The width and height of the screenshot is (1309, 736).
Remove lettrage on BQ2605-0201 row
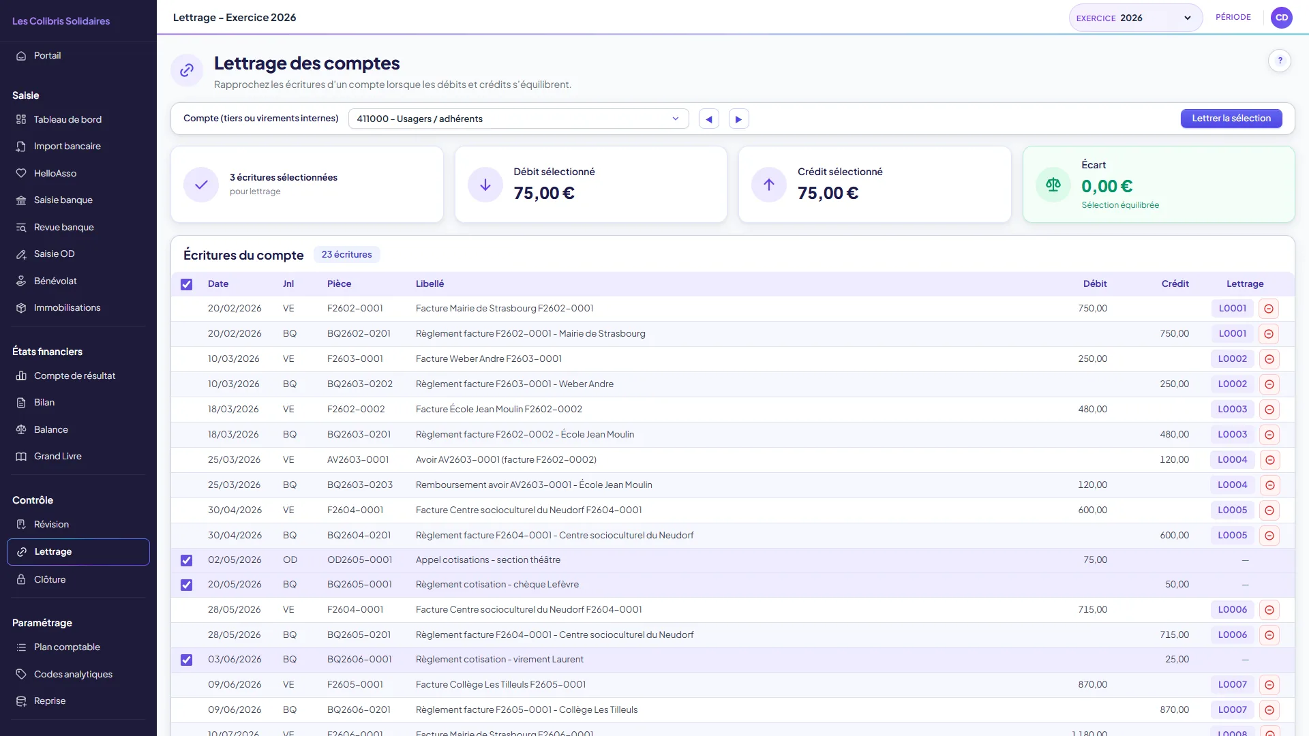tap(1269, 635)
